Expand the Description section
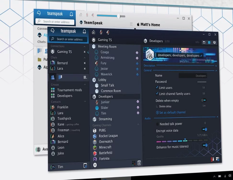The width and height of the screenshot is (233, 180). point(216,66)
